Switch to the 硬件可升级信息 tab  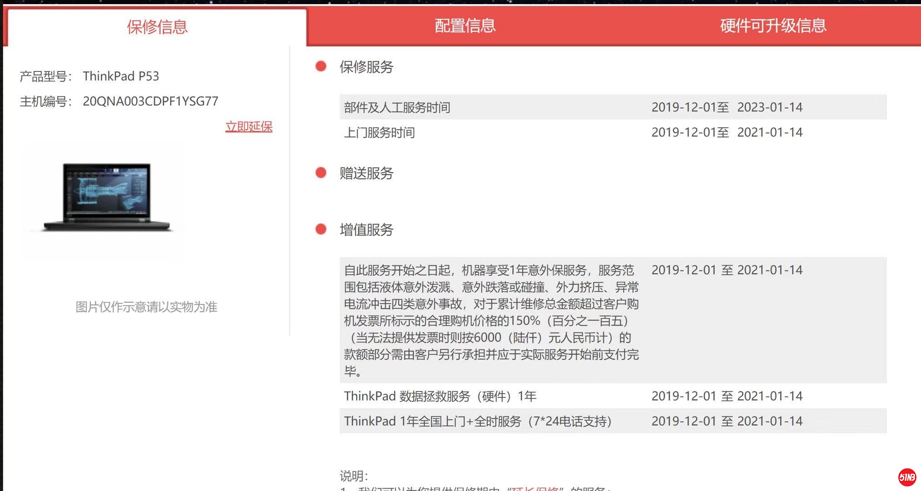773,26
